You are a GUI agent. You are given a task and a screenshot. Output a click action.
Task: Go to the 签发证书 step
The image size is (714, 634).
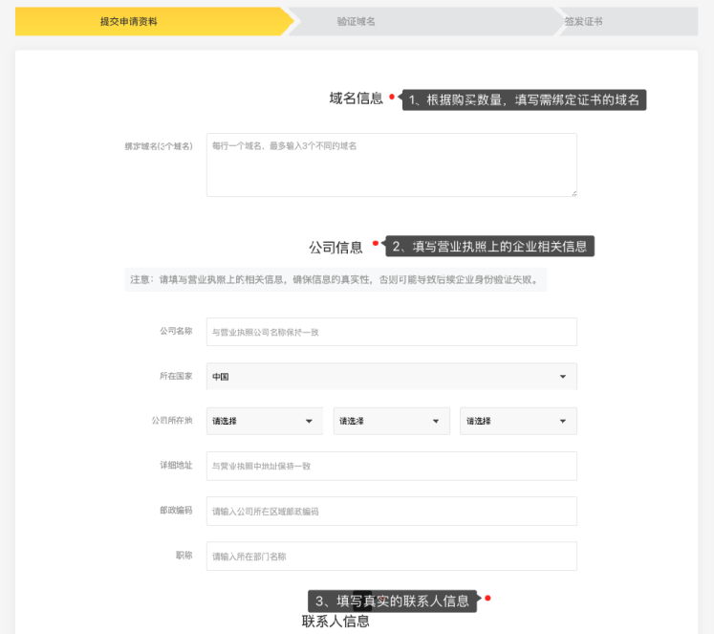pos(583,21)
